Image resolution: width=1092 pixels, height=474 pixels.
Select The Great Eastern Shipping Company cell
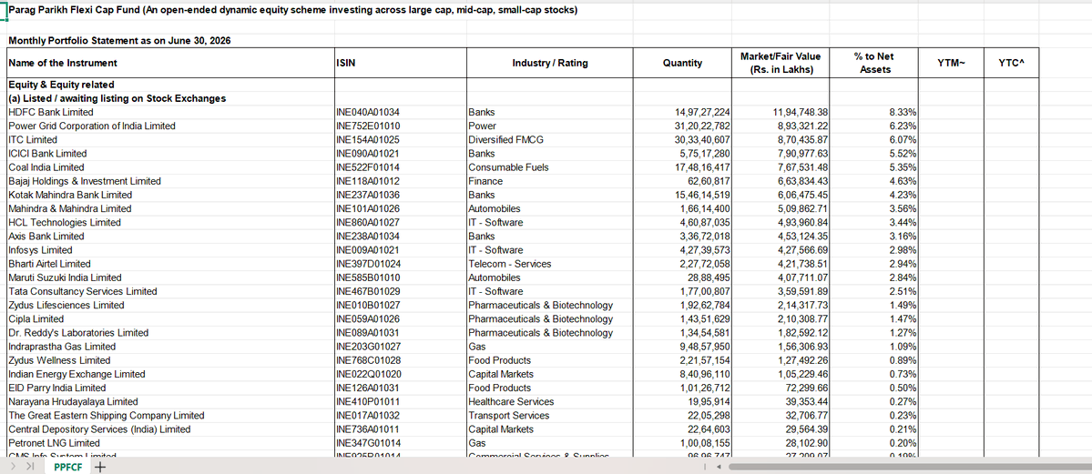pyautogui.click(x=170, y=415)
